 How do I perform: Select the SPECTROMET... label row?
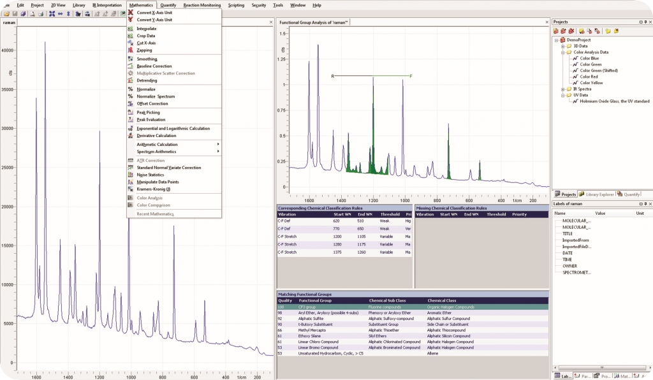point(576,273)
